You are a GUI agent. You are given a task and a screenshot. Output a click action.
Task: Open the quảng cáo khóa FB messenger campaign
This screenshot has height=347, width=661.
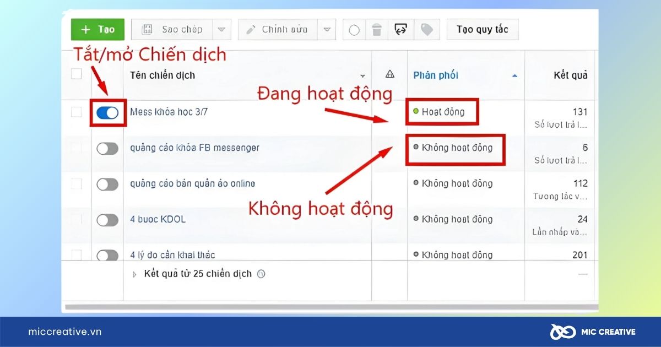(194, 148)
